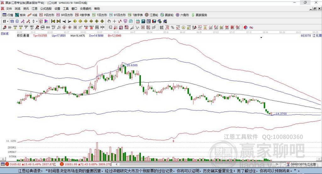Expand the candlestick style dropdown arrow

click(x=37, y=21)
